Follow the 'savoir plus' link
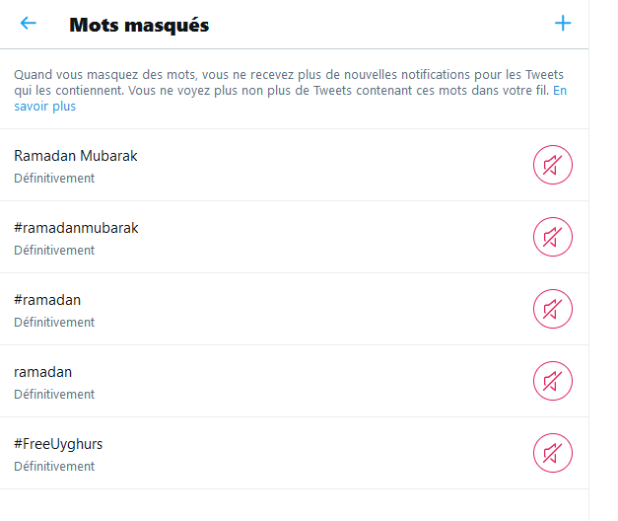Viewport: 618px width, 521px height. click(x=45, y=107)
